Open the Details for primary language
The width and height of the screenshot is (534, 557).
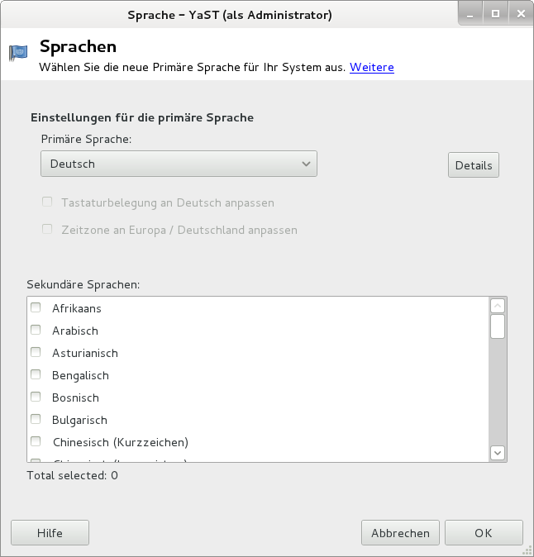coord(474,165)
